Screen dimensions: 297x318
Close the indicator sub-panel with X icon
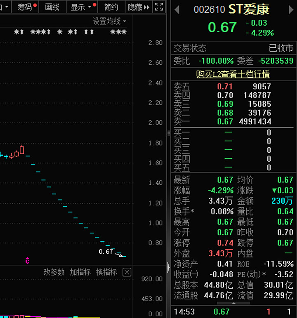(x=127, y=272)
